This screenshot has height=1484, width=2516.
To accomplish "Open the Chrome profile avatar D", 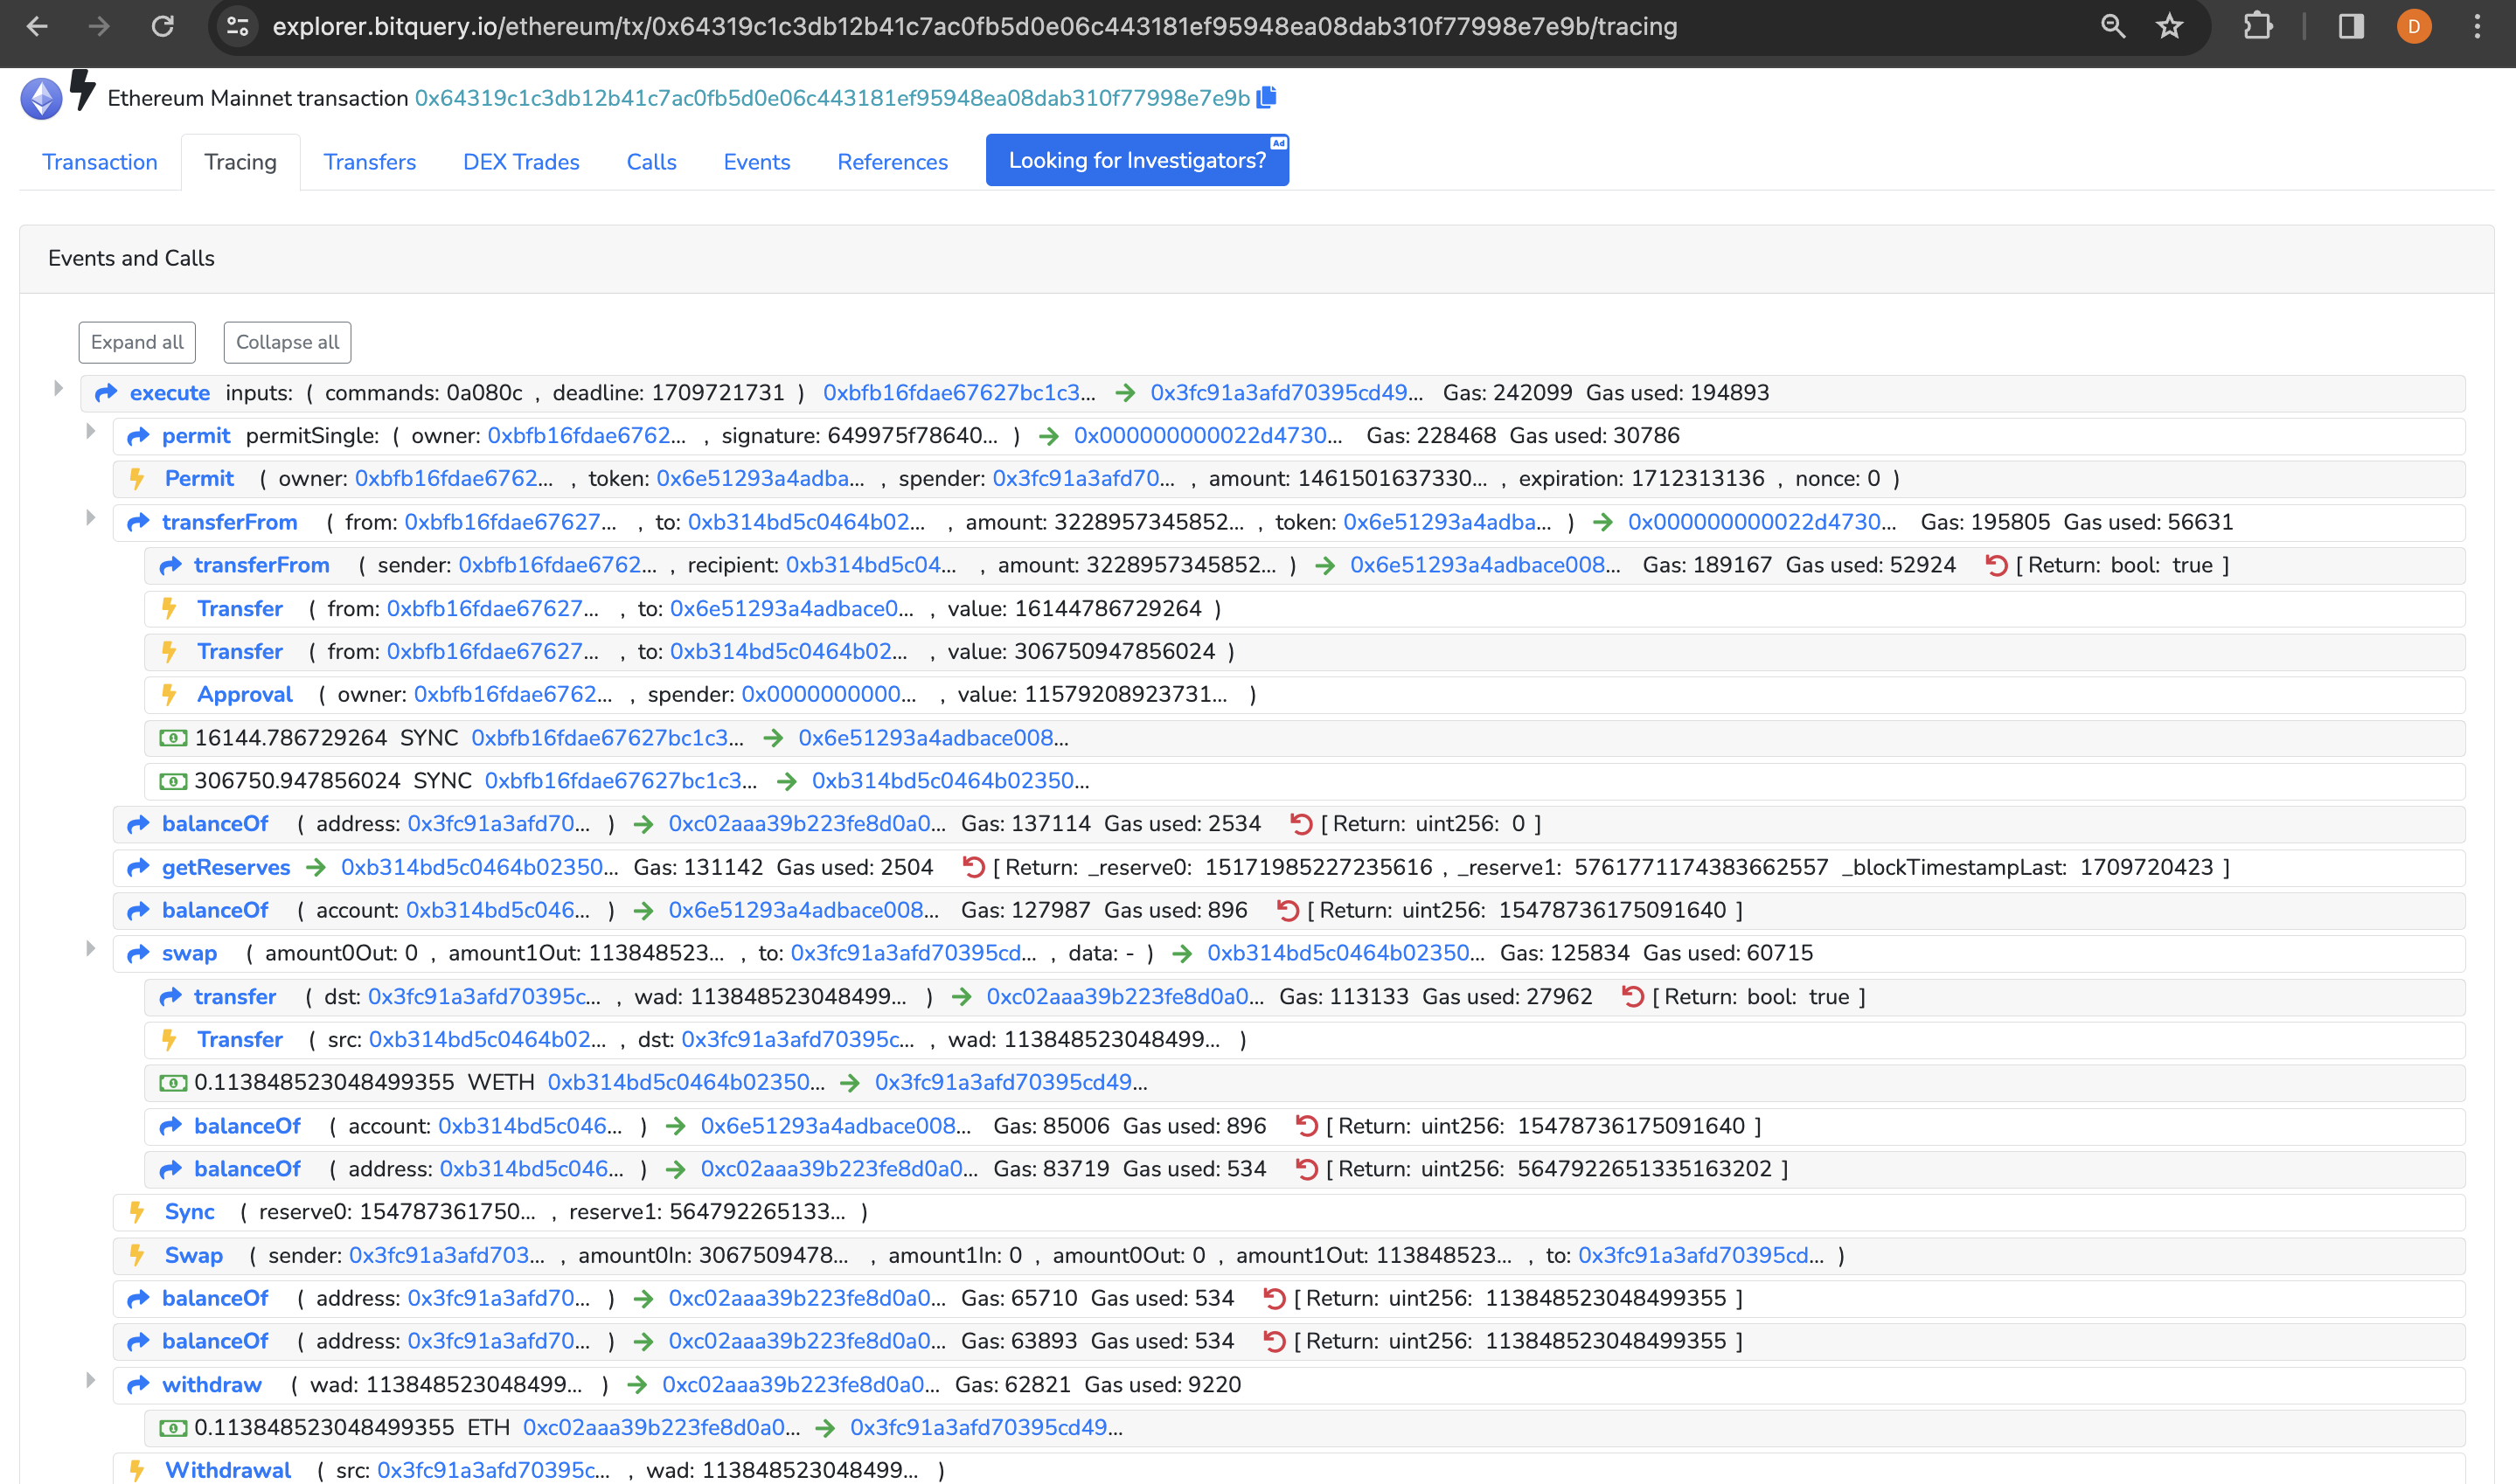I will tap(2414, 27).
